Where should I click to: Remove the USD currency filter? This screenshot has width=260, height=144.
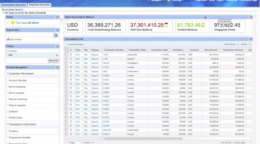57,55
